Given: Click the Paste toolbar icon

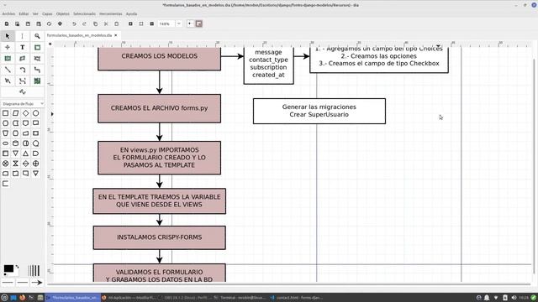Looking at the screenshot, I should pos(117,24).
